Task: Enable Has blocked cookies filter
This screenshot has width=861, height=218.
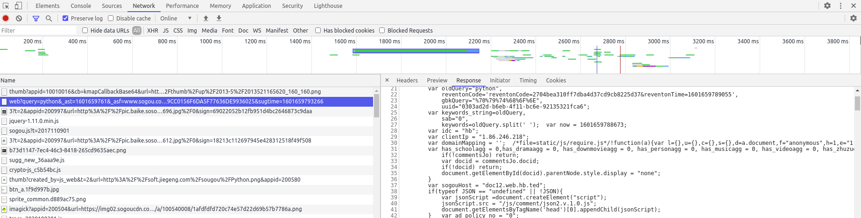Action: pyautogui.click(x=318, y=30)
